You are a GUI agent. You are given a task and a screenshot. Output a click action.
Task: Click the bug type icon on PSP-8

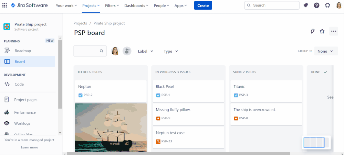coord(236,118)
